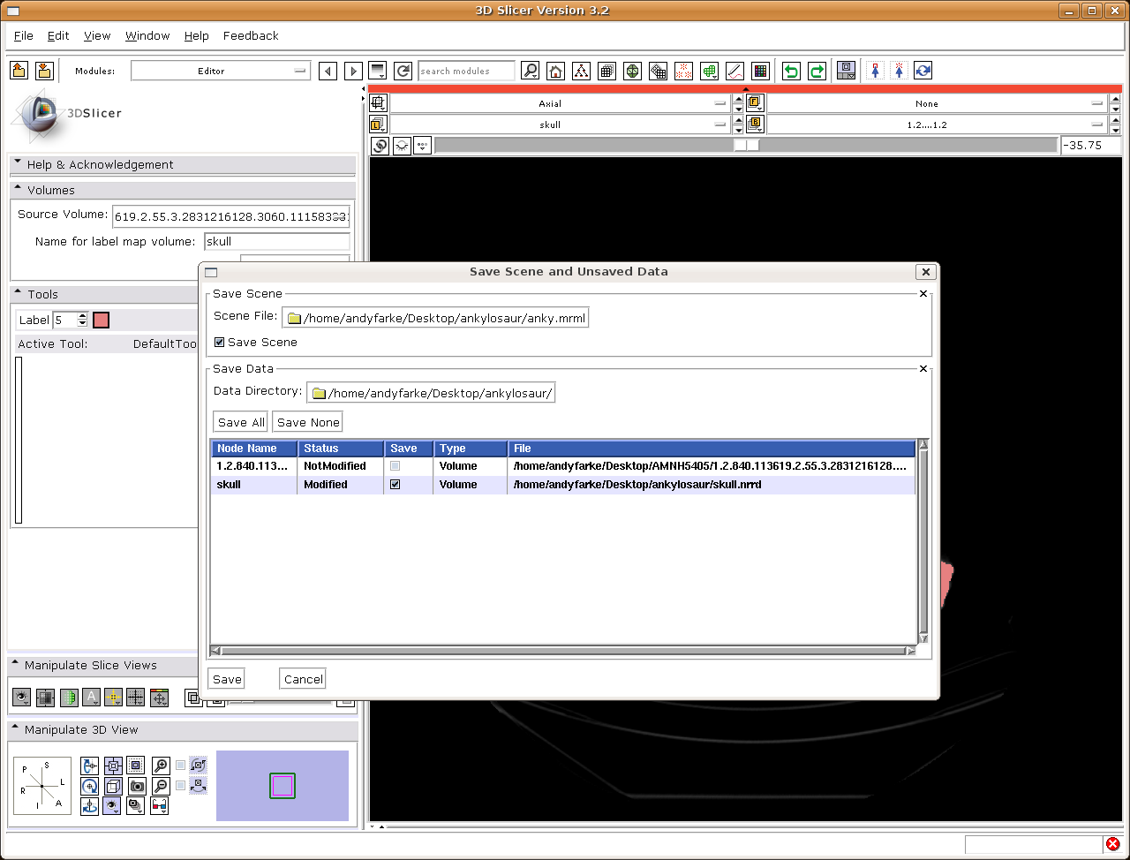The image size is (1130, 860).
Task: Click the refresh module toolbar icon
Action: (403, 71)
